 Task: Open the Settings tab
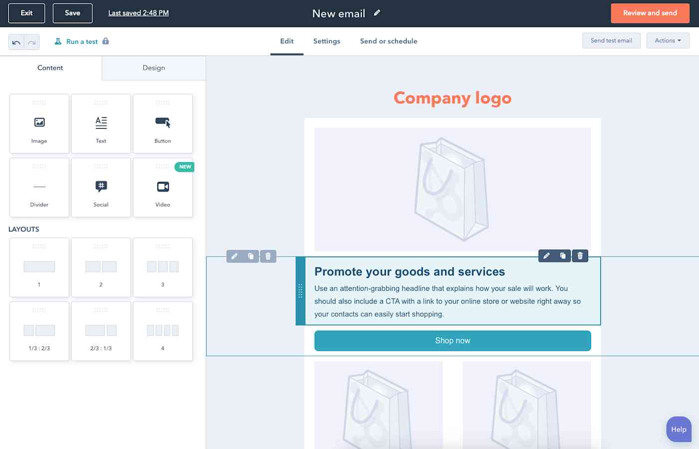pos(327,41)
